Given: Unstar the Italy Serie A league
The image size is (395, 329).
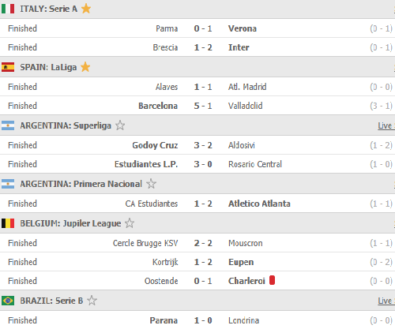Looking at the screenshot, I should coord(86,9).
